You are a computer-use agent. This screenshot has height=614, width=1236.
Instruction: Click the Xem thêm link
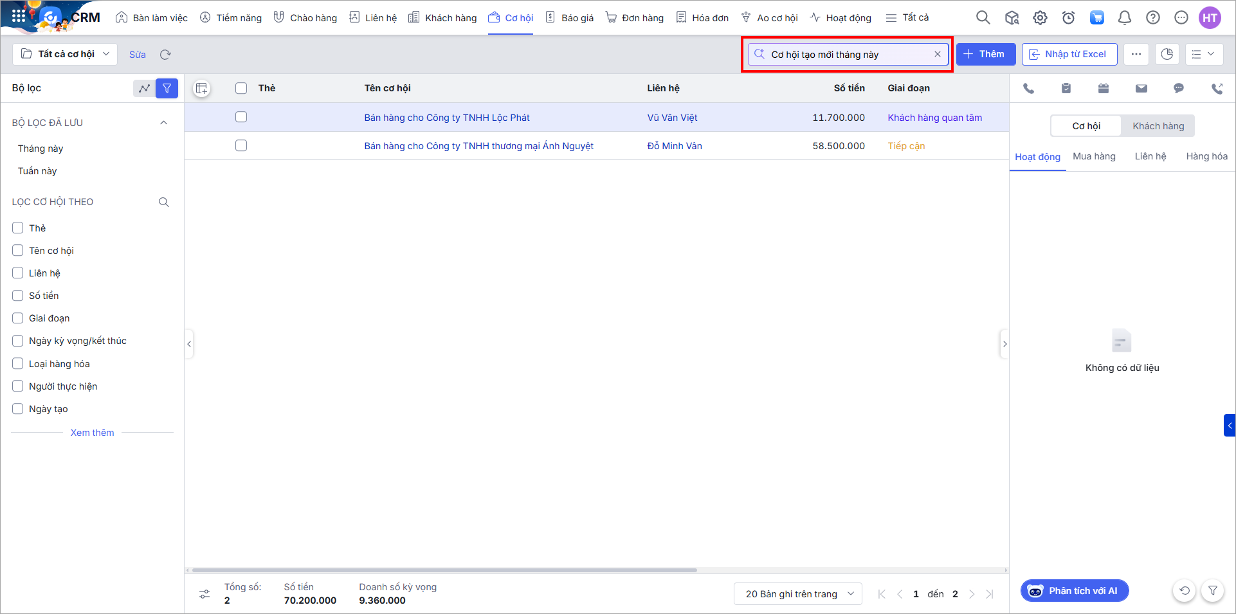tap(92, 433)
